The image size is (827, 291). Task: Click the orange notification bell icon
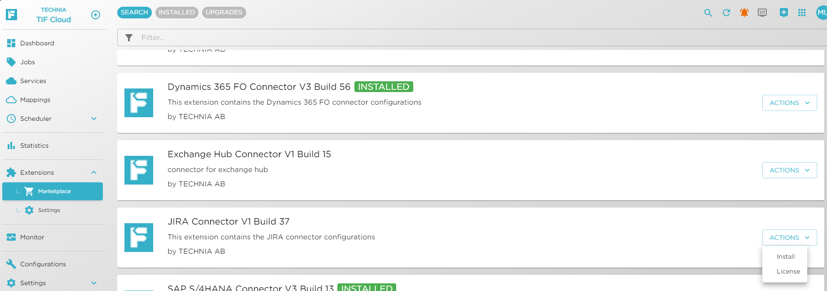click(744, 13)
